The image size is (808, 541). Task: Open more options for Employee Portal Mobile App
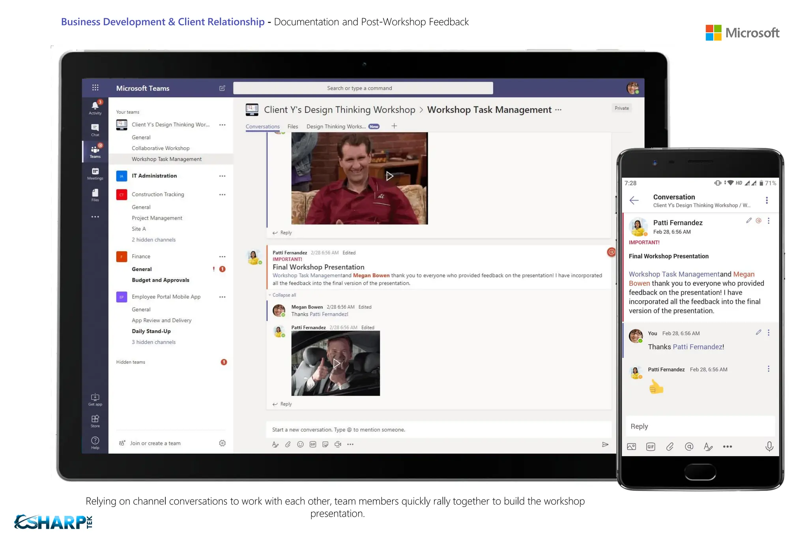(222, 297)
